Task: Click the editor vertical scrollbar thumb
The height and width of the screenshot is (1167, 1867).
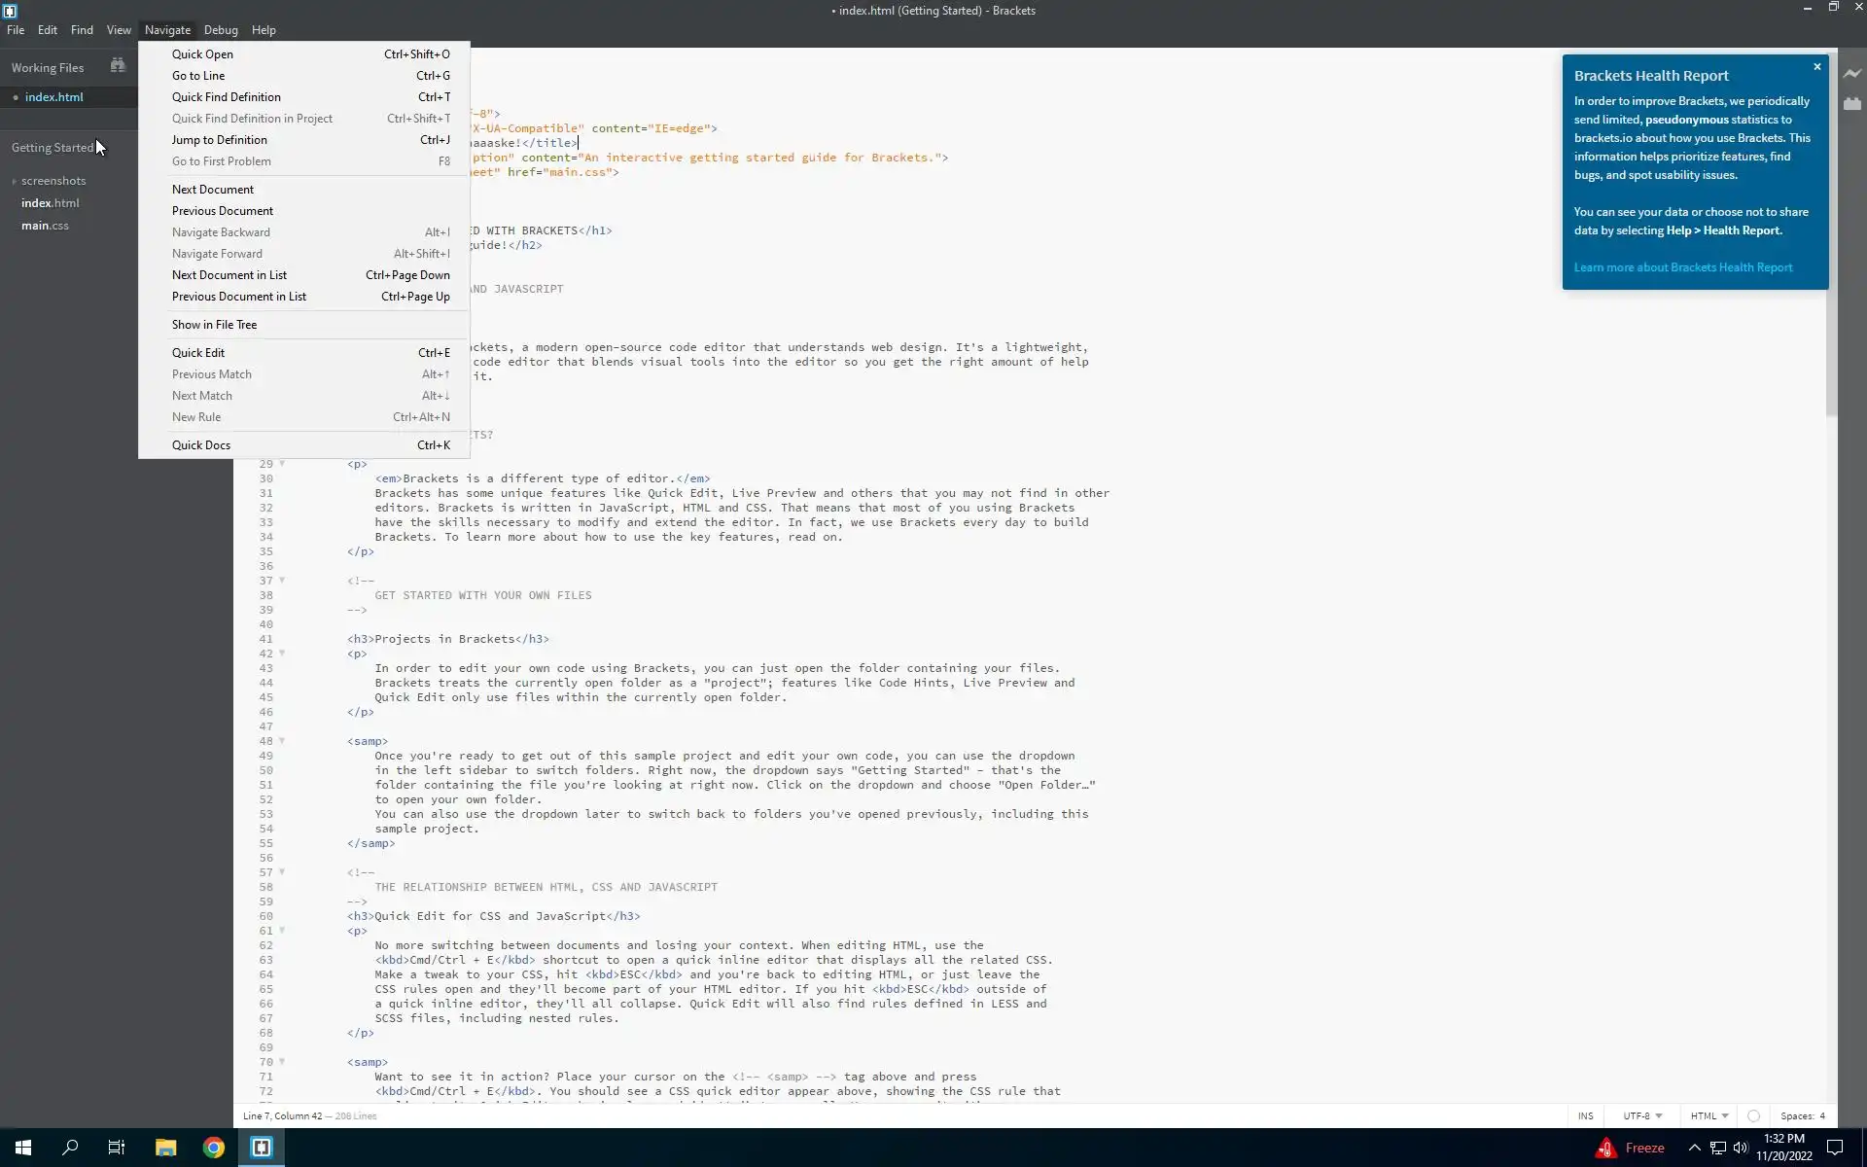Action: click(1831, 350)
